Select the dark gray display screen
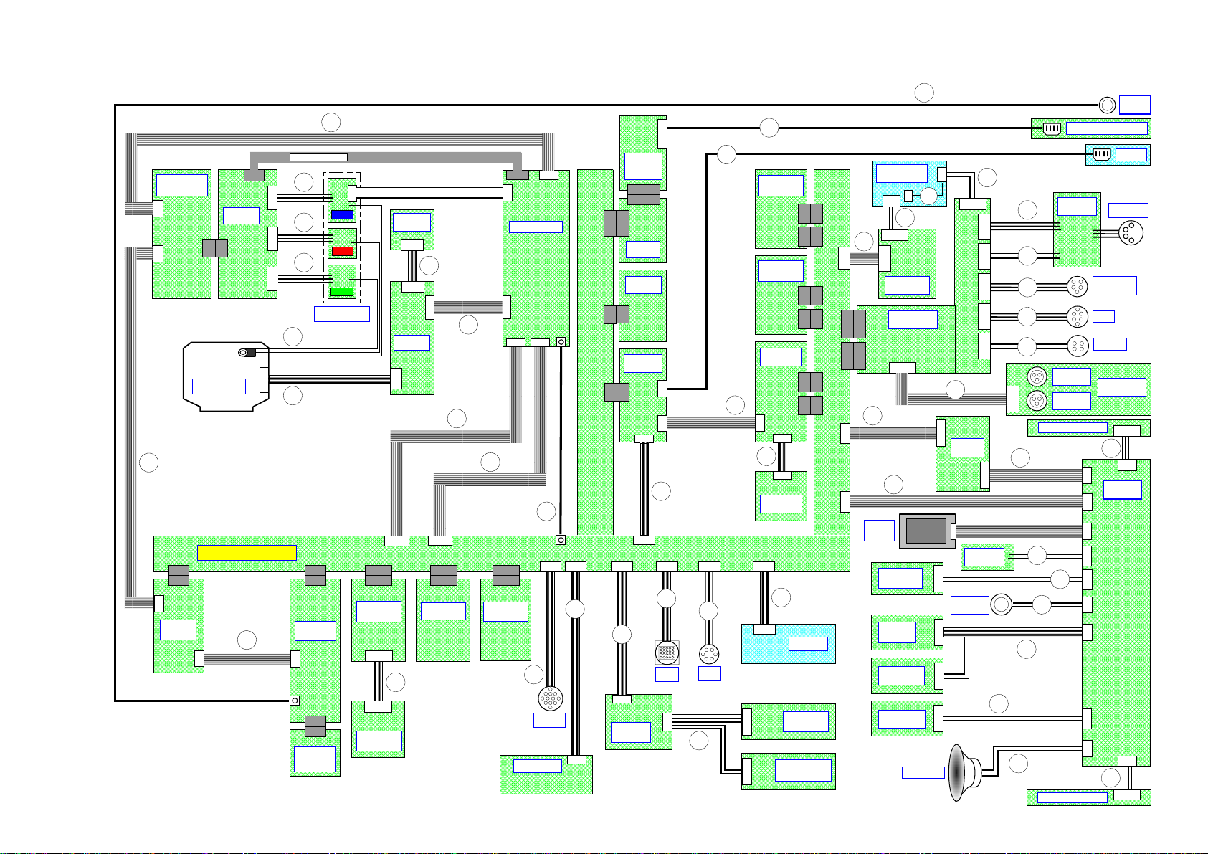 [926, 531]
